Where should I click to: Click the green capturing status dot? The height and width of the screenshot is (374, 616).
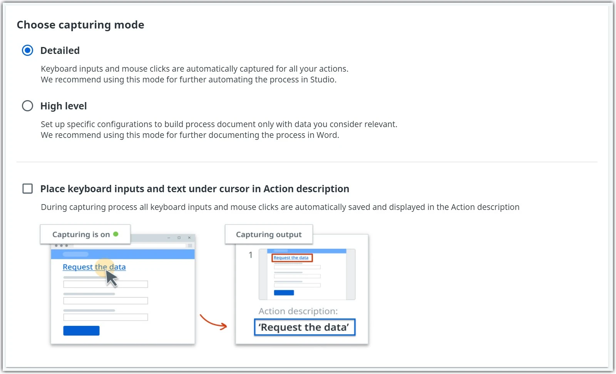pyautogui.click(x=116, y=234)
